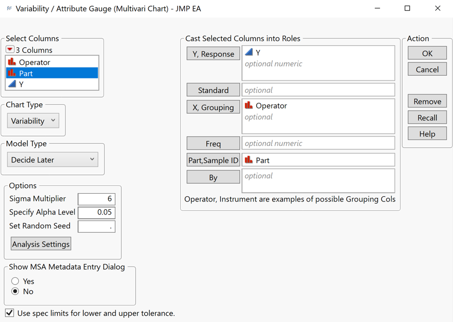Uncheck use spec limits for tolerance
The height and width of the screenshot is (322, 453).
(x=9, y=313)
